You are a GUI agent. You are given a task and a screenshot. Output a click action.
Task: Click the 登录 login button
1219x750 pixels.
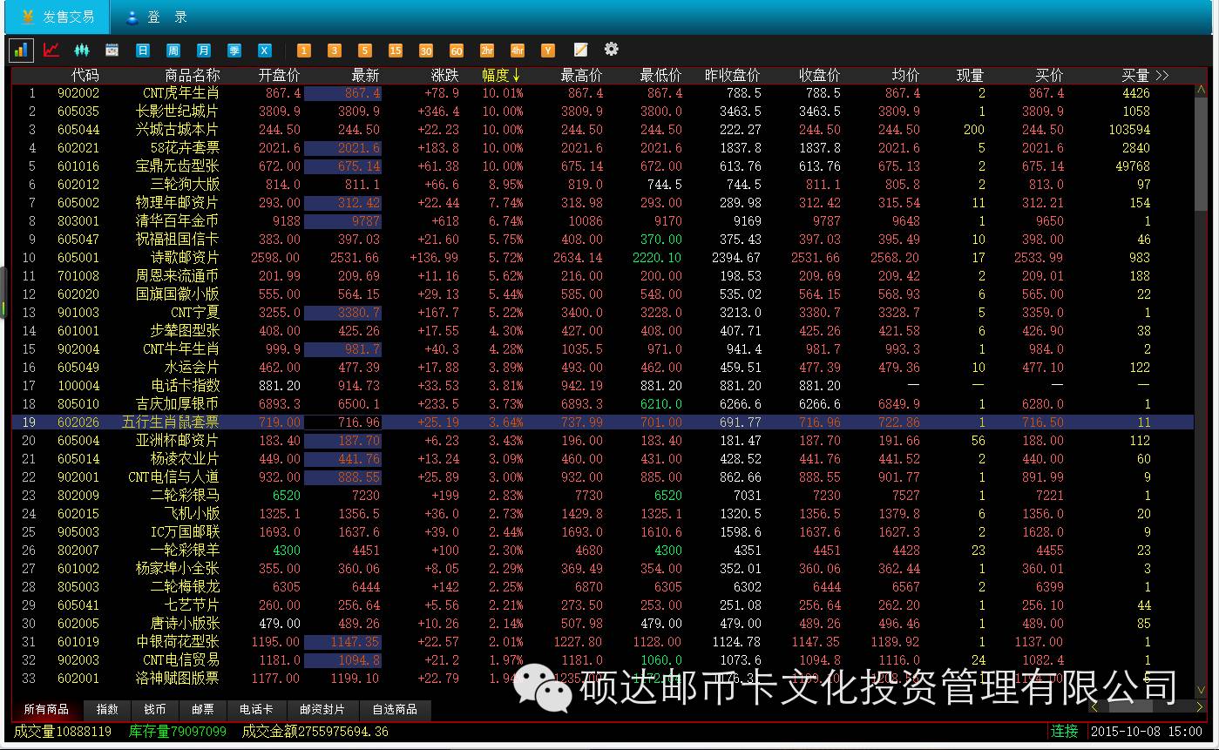pyautogui.click(x=157, y=17)
